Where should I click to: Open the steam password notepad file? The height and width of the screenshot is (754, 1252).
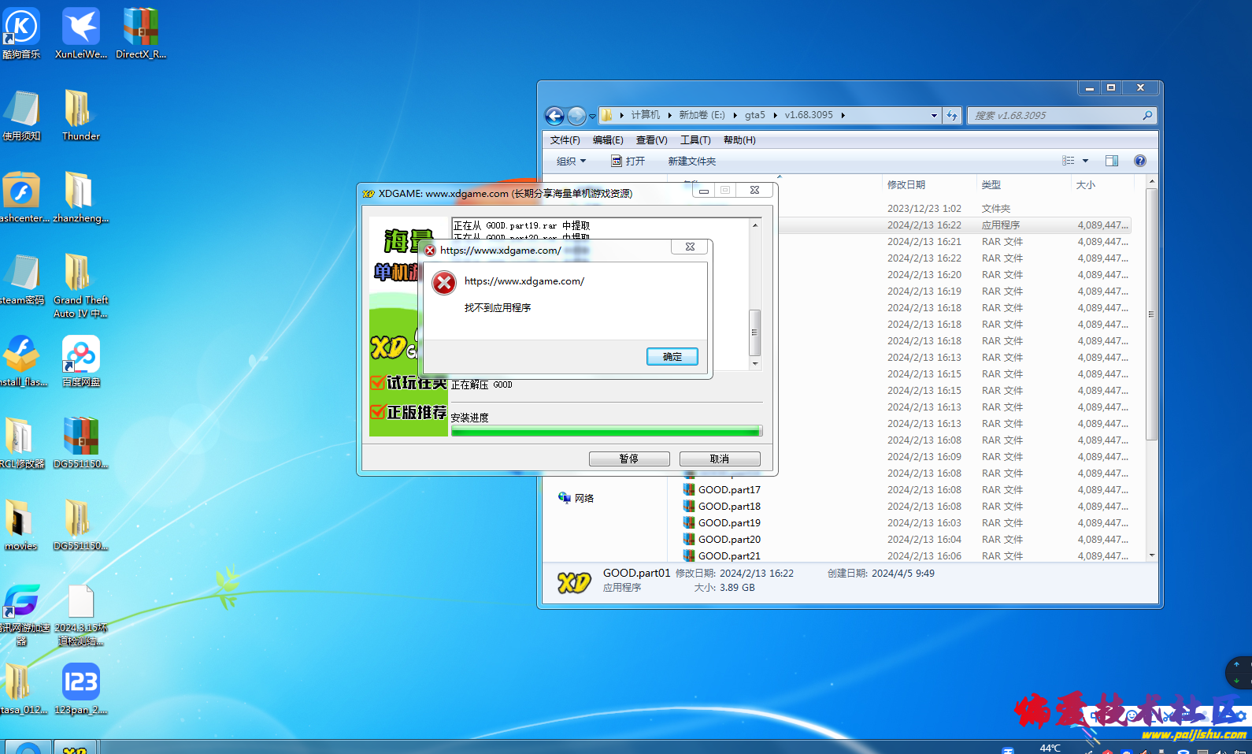(21, 279)
